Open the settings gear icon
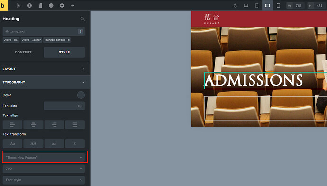Screen dimensions: 327x186 point(62,6)
